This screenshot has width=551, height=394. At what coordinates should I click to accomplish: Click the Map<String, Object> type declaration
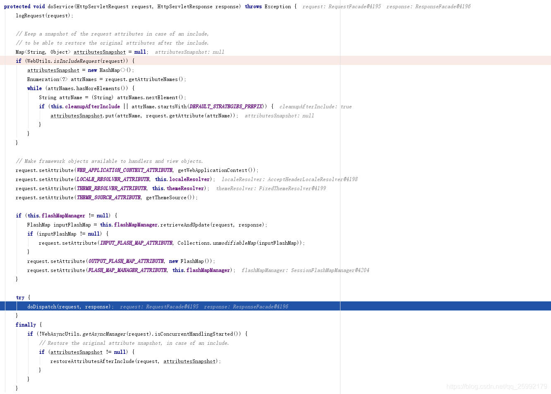pyautogui.click(x=43, y=52)
